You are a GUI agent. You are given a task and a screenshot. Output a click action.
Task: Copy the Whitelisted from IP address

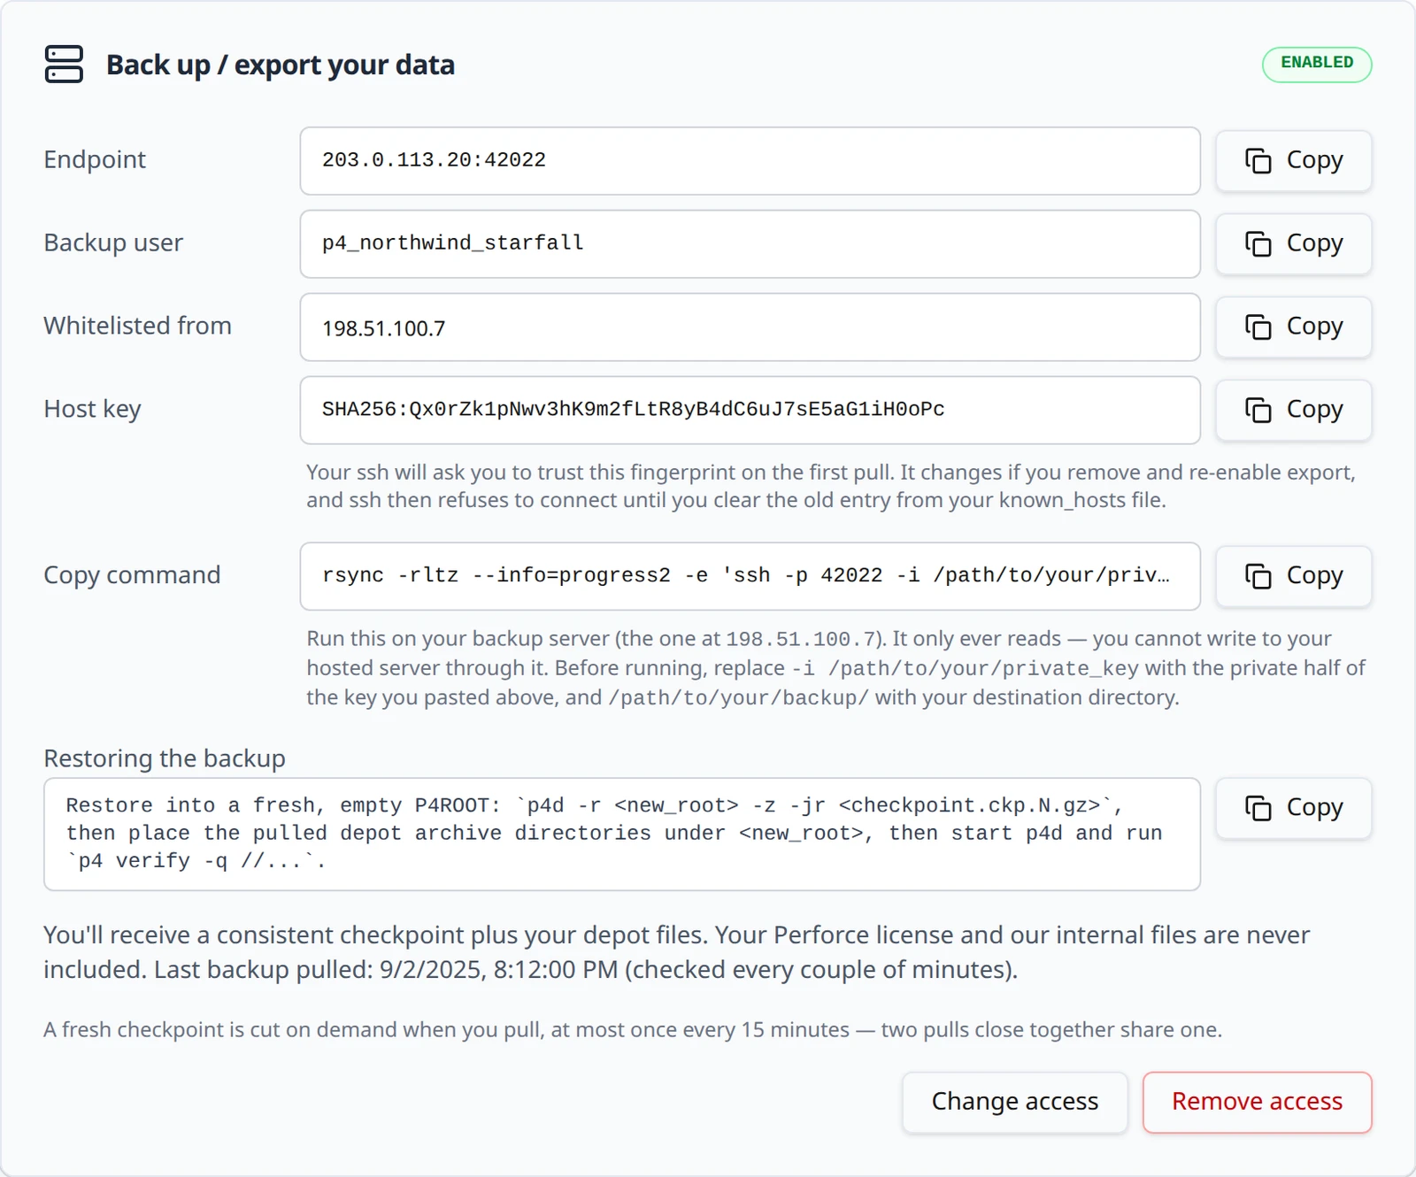click(x=1293, y=327)
